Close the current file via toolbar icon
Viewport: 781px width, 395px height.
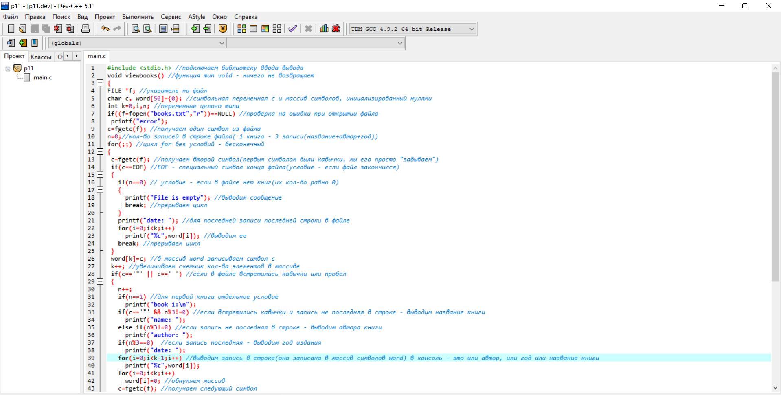pyautogui.click(x=58, y=29)
